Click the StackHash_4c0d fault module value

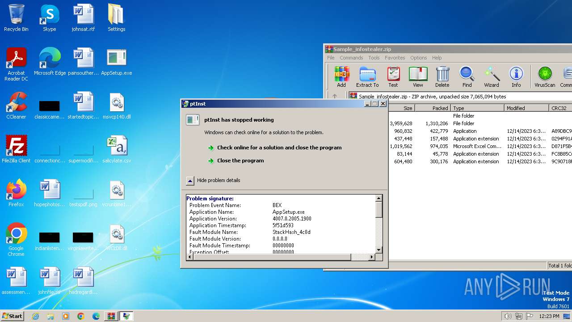291,232
